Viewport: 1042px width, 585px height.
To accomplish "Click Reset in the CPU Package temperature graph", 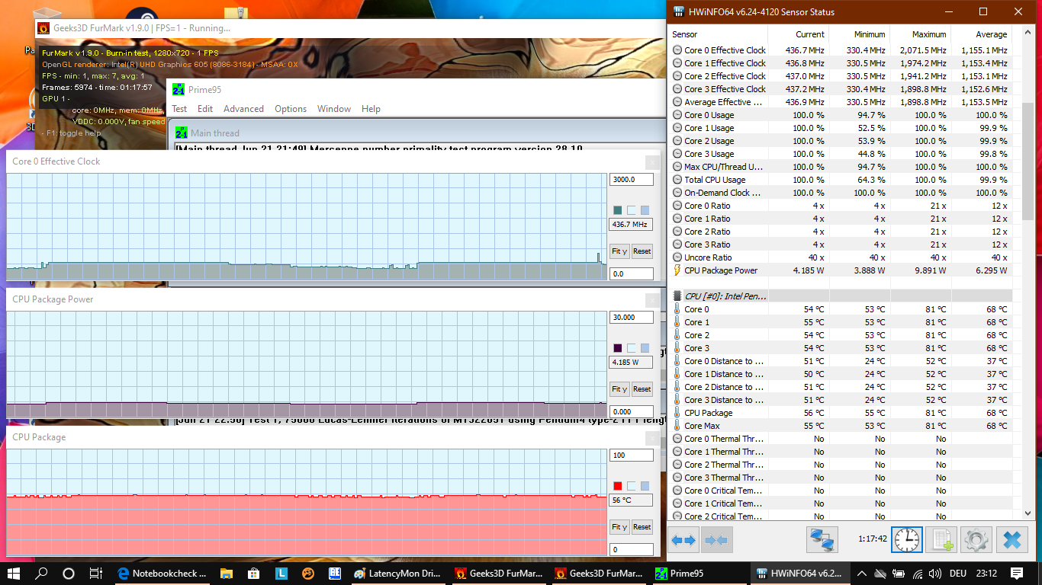I will coord(642,527).
